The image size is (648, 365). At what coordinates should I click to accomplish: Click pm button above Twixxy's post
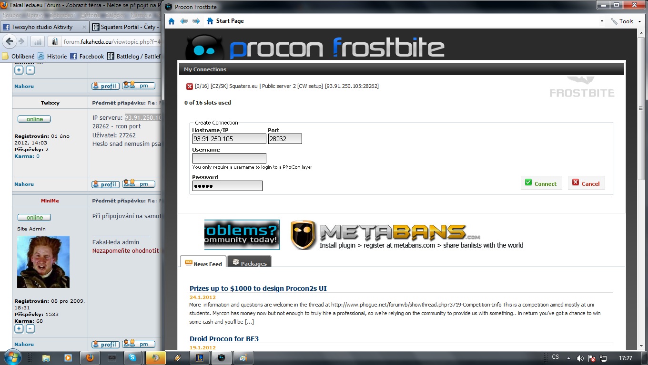click(139, 86)
